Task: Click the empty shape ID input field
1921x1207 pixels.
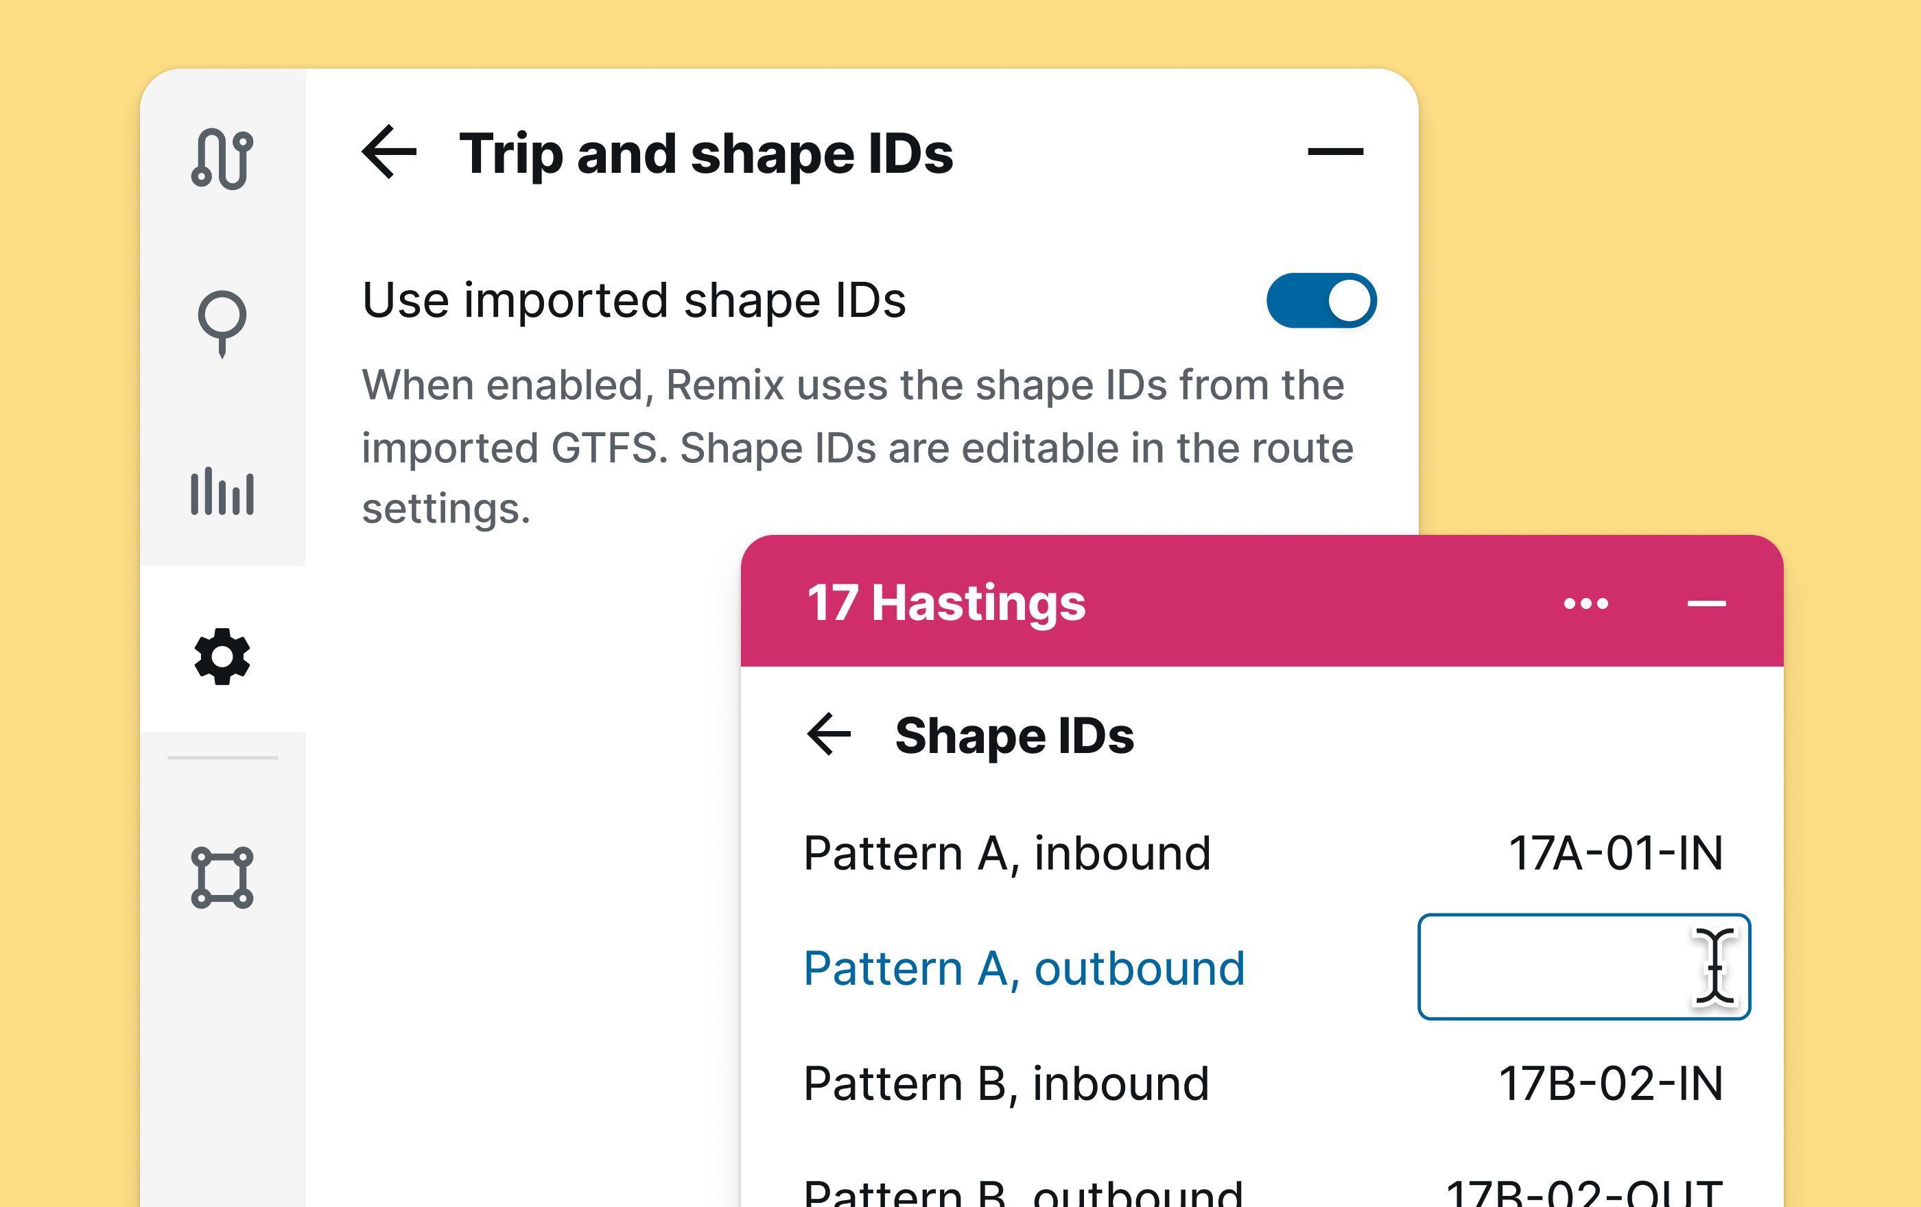Action: [x=1582, y=966]
